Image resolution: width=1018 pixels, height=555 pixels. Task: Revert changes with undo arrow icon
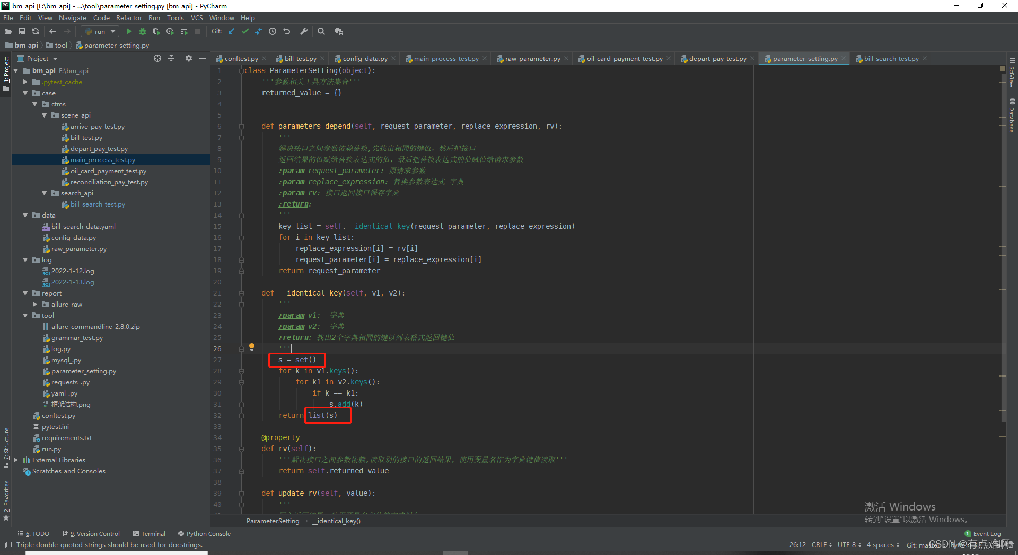click(287, 31)
